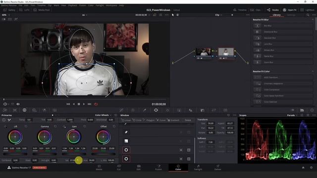
Task: Edit the Soft 1 softness value
Action: (211, 142)
